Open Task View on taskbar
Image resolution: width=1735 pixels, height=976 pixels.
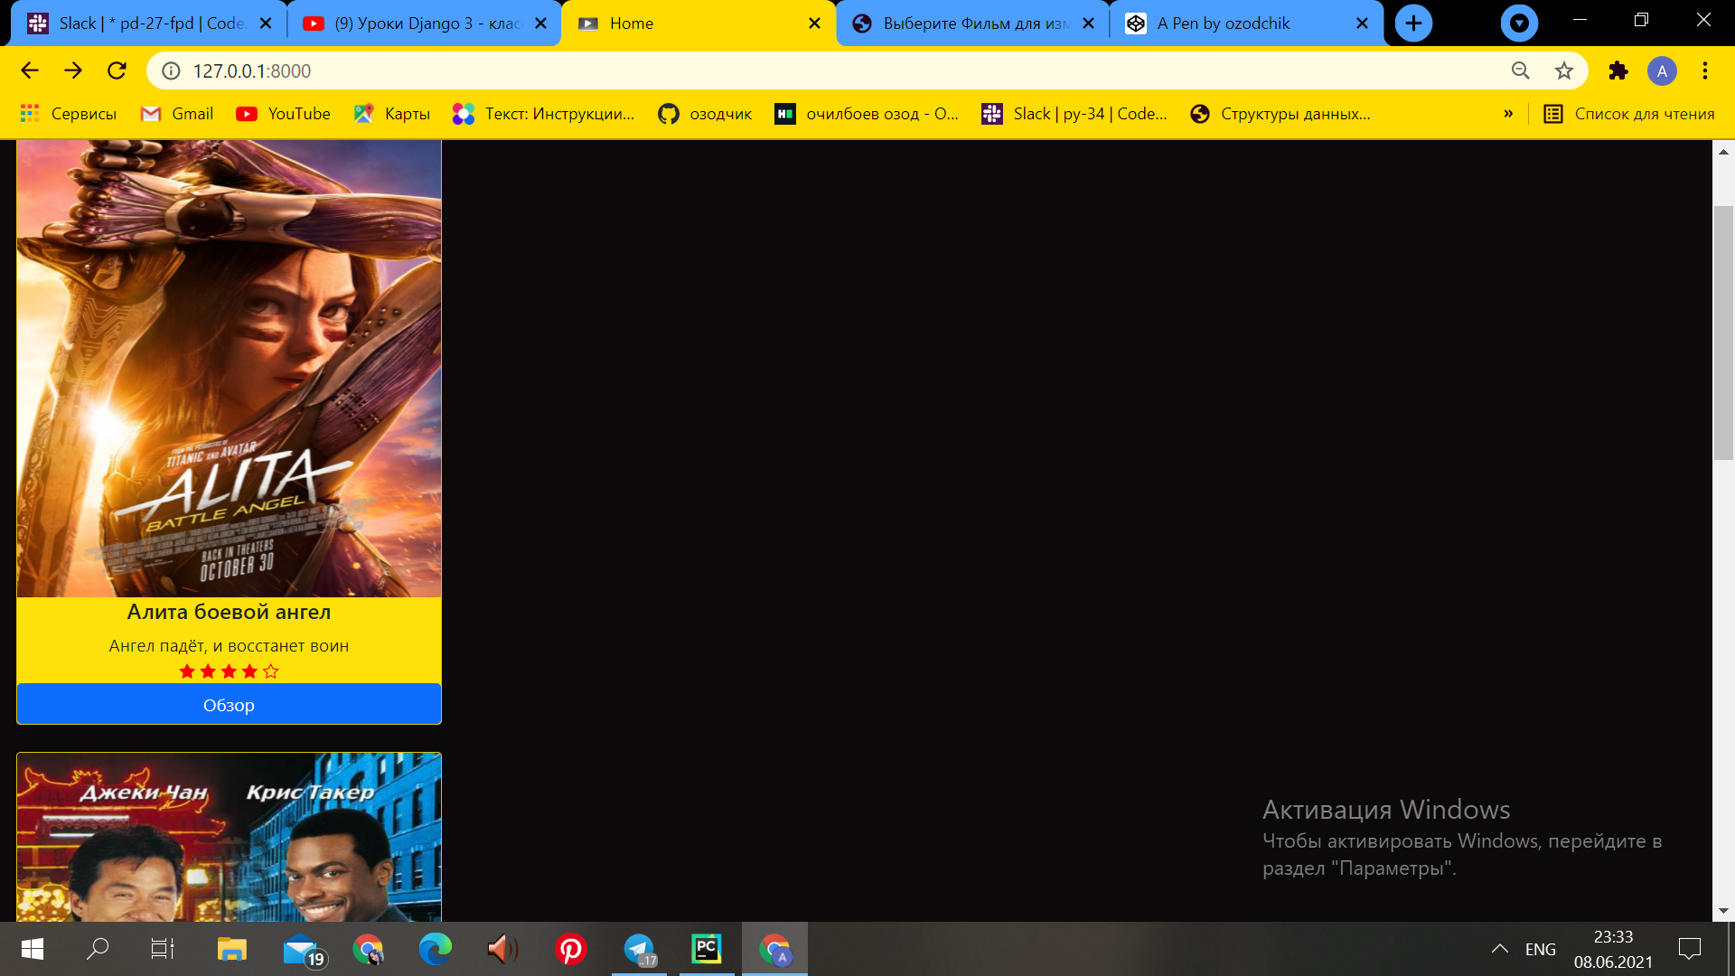click(x=163, y=949)
